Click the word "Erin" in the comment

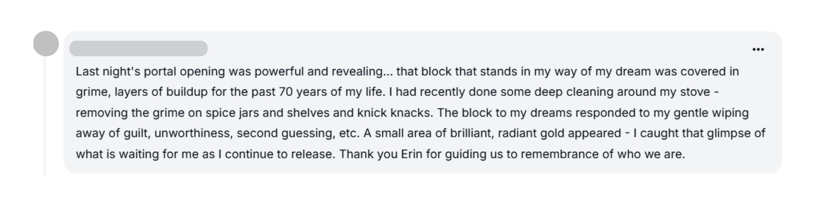click(412, 154)
